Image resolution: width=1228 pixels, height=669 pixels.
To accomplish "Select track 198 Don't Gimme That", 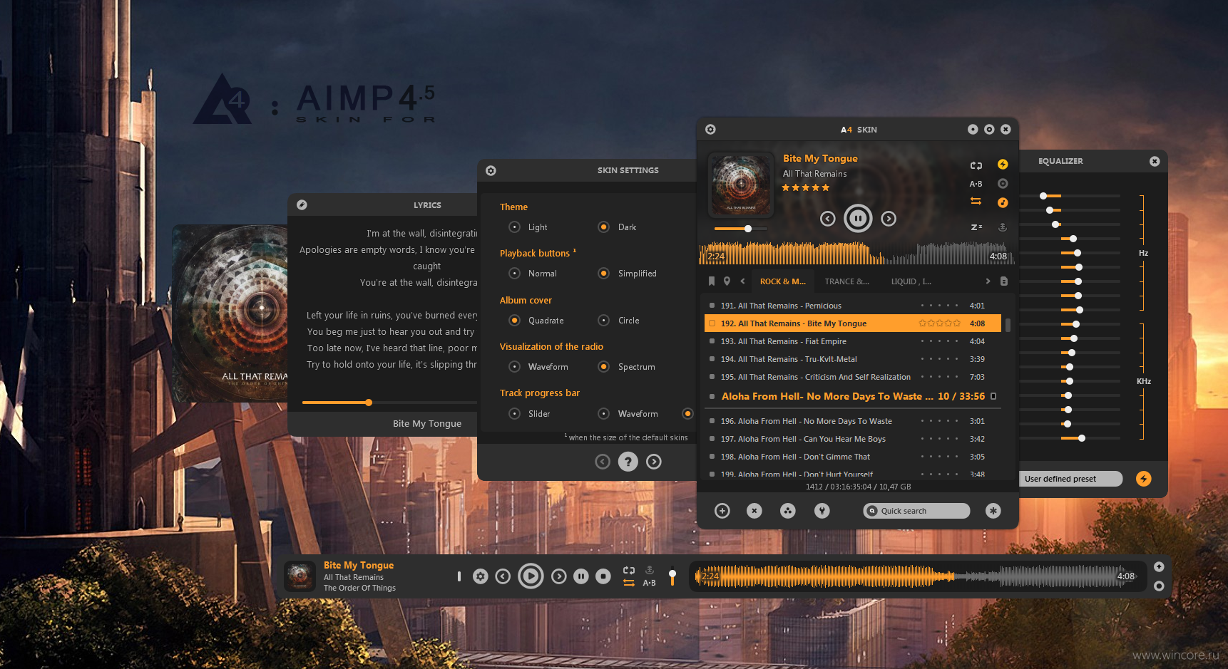I will coord(853,457).
